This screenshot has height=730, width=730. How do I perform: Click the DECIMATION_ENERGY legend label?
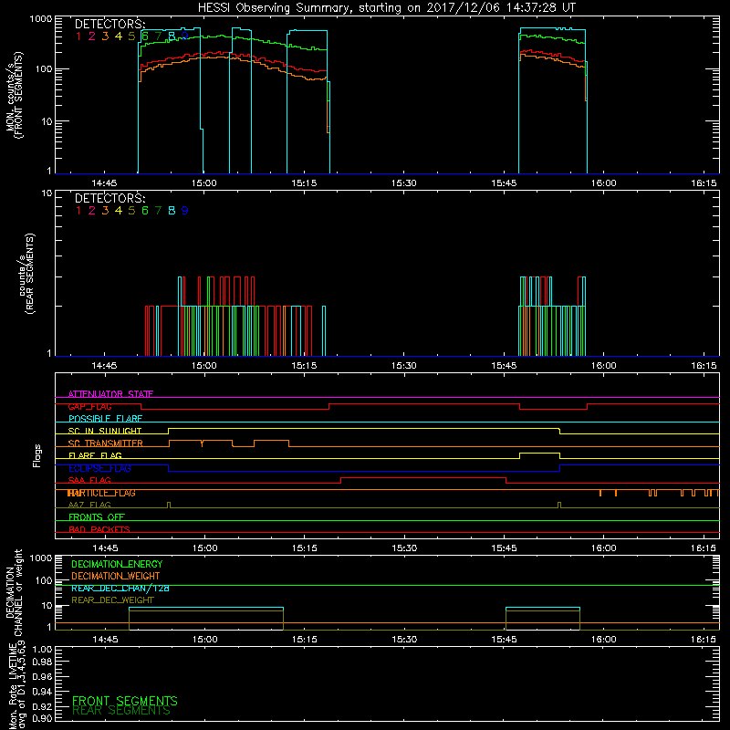coord(117,564)
